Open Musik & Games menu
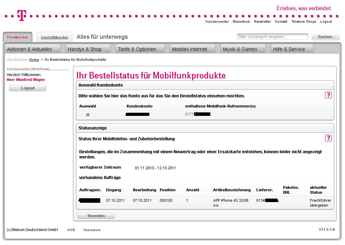The height and width of the screenshot is (245, 345). point(240,49)
